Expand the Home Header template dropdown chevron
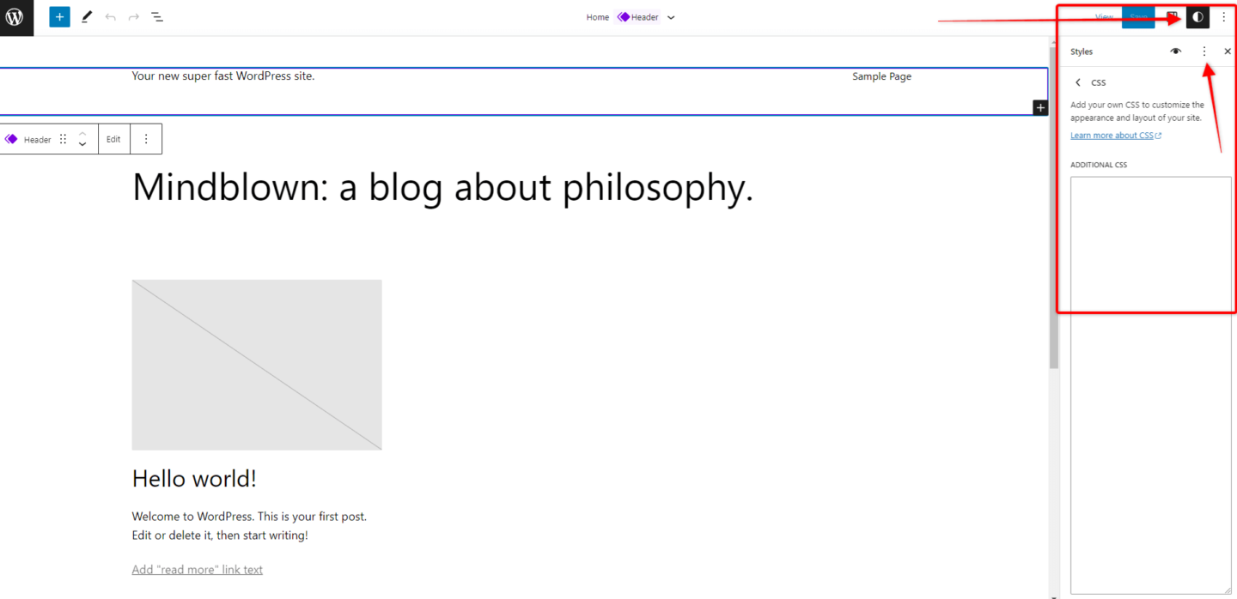The image size is (1237, 599). tap(671, 17)
